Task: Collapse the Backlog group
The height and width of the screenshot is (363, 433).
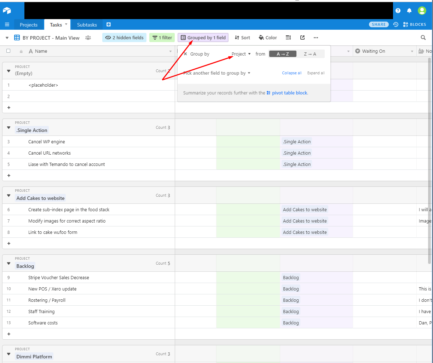Action: coord(8,263)
